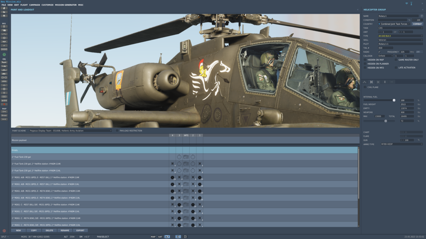The height and width of the screenshot is (239, 426).
Task: Toggle the COMBAT coalition button
Action: click(417, 24)
